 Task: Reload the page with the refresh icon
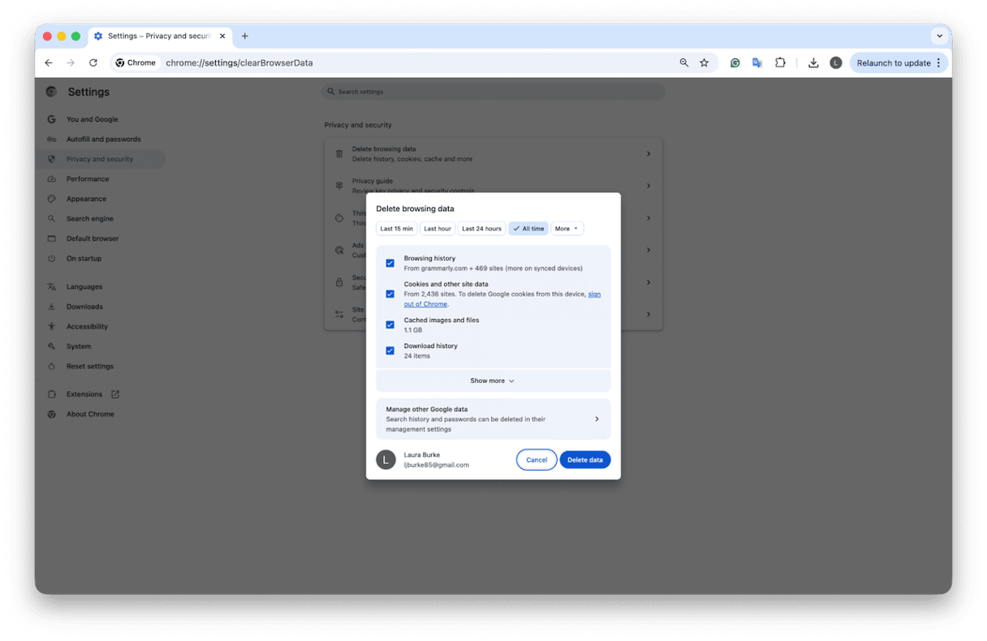(x=93, y=62)
